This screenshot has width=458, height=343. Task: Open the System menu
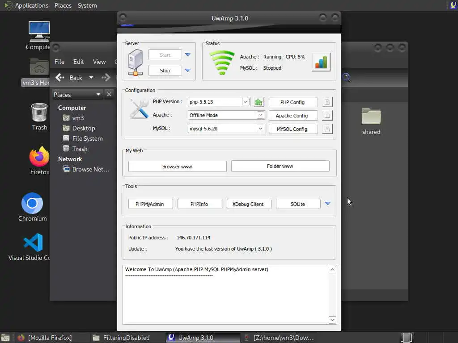click(x=87, y=5)
